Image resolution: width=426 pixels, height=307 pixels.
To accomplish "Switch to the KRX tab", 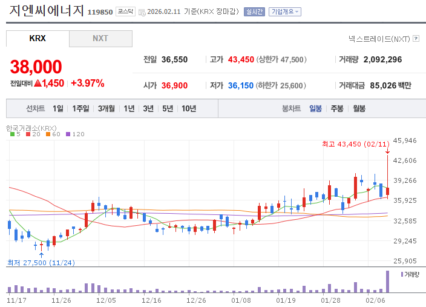I will pos(38,38).
